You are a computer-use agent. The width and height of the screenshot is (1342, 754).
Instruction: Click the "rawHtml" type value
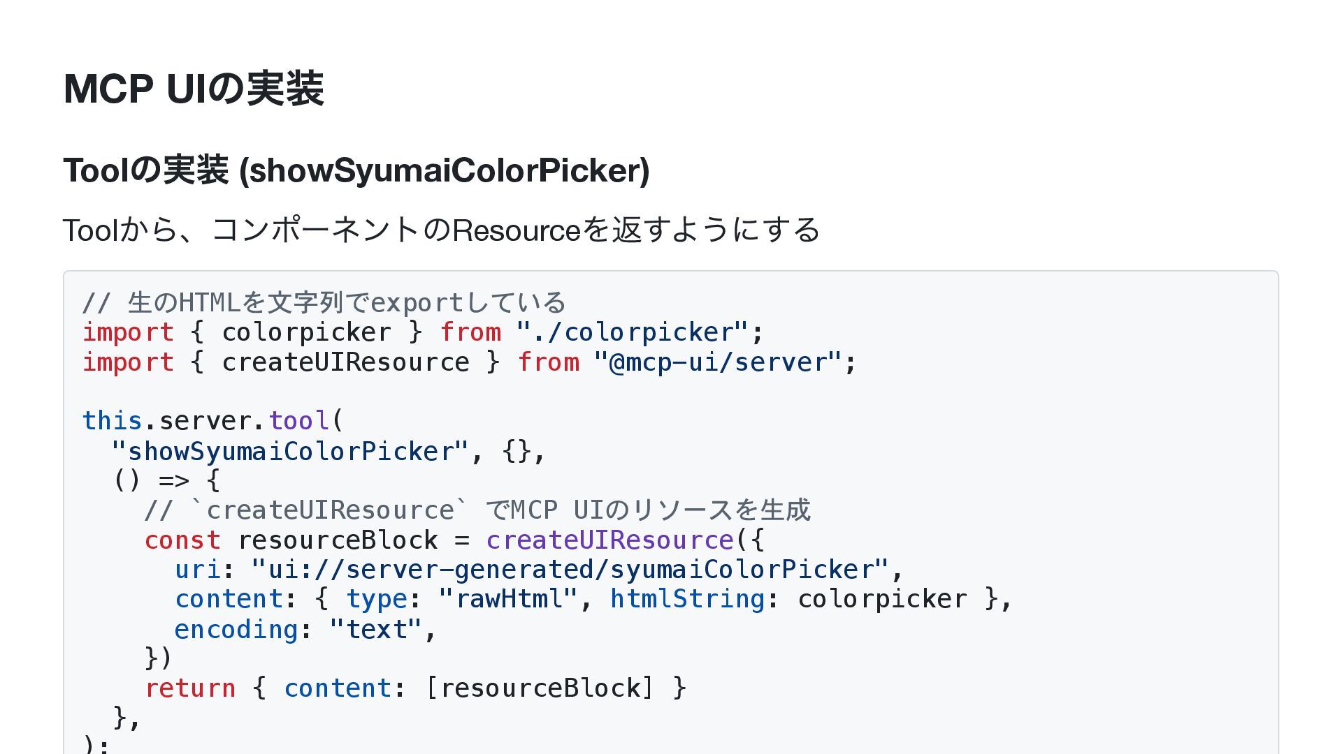(508, 599)
